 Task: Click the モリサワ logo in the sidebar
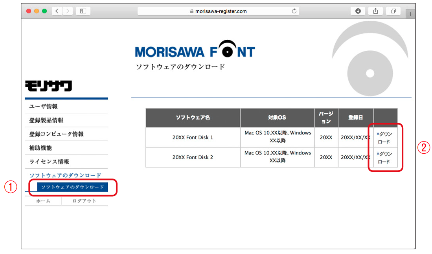tap(48, 86)
